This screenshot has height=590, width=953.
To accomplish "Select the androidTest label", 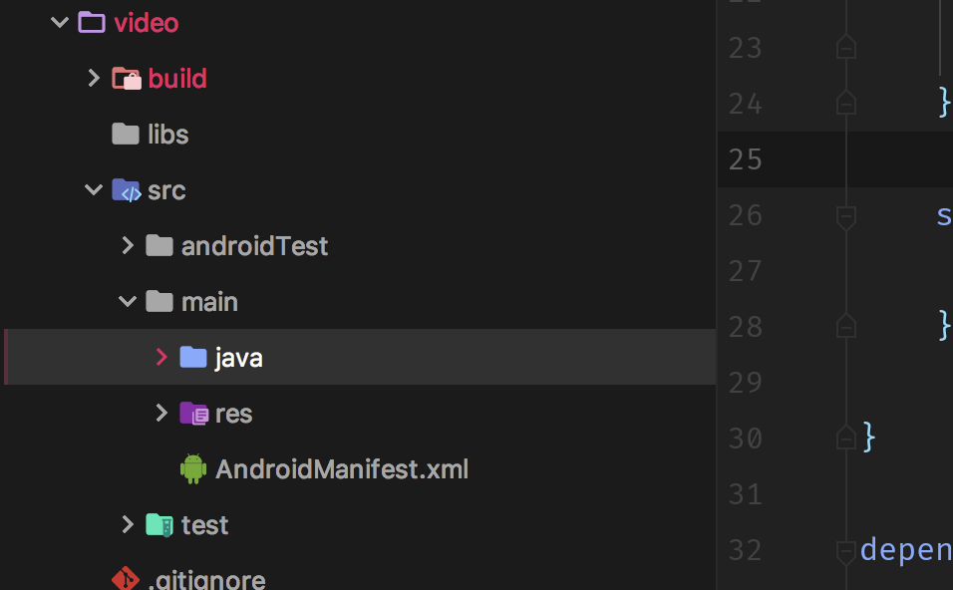I will tap(254, 246).
